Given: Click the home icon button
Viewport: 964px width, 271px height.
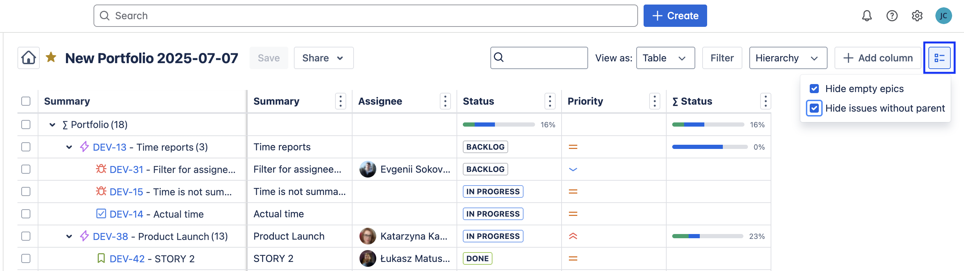Looking at the screenshot, I should [28, 58].
